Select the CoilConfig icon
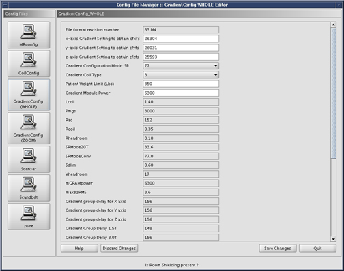The width and height of the screenshot is (344, 271). point(29,63)
